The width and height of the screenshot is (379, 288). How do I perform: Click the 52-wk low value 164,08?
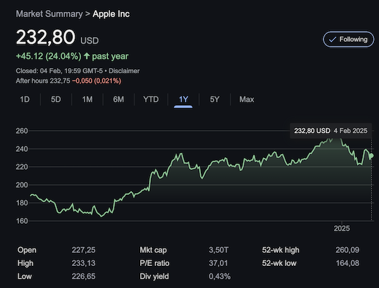(x=347, y=263)
